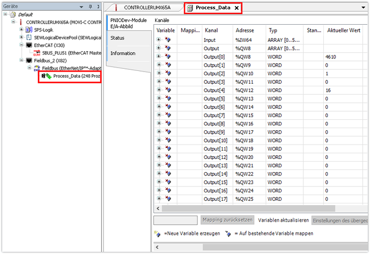The width and height of the screenshot is (370, 254).
Task: Click the SPS-Logik icon in device tree
Action: pos(29,30)
